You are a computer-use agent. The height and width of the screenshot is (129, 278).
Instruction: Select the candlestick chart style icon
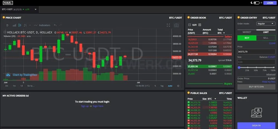pyautogui.click(x=20, y=25)
